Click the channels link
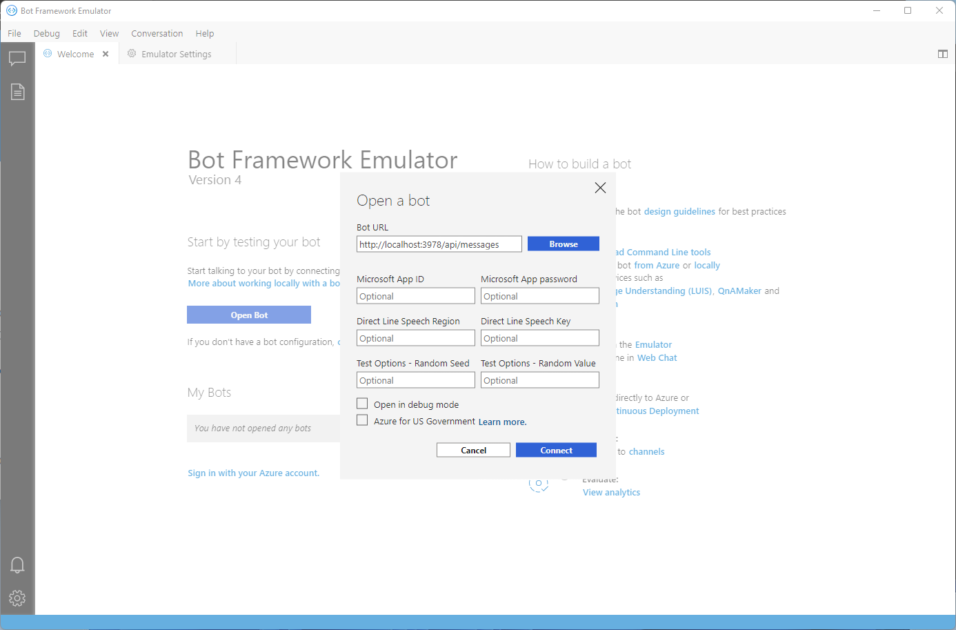 pos(646,452)
